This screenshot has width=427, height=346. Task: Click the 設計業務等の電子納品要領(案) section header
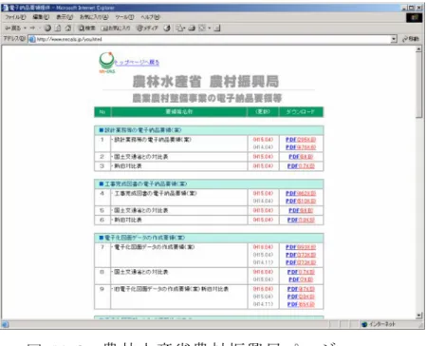[x=209, y=130]
